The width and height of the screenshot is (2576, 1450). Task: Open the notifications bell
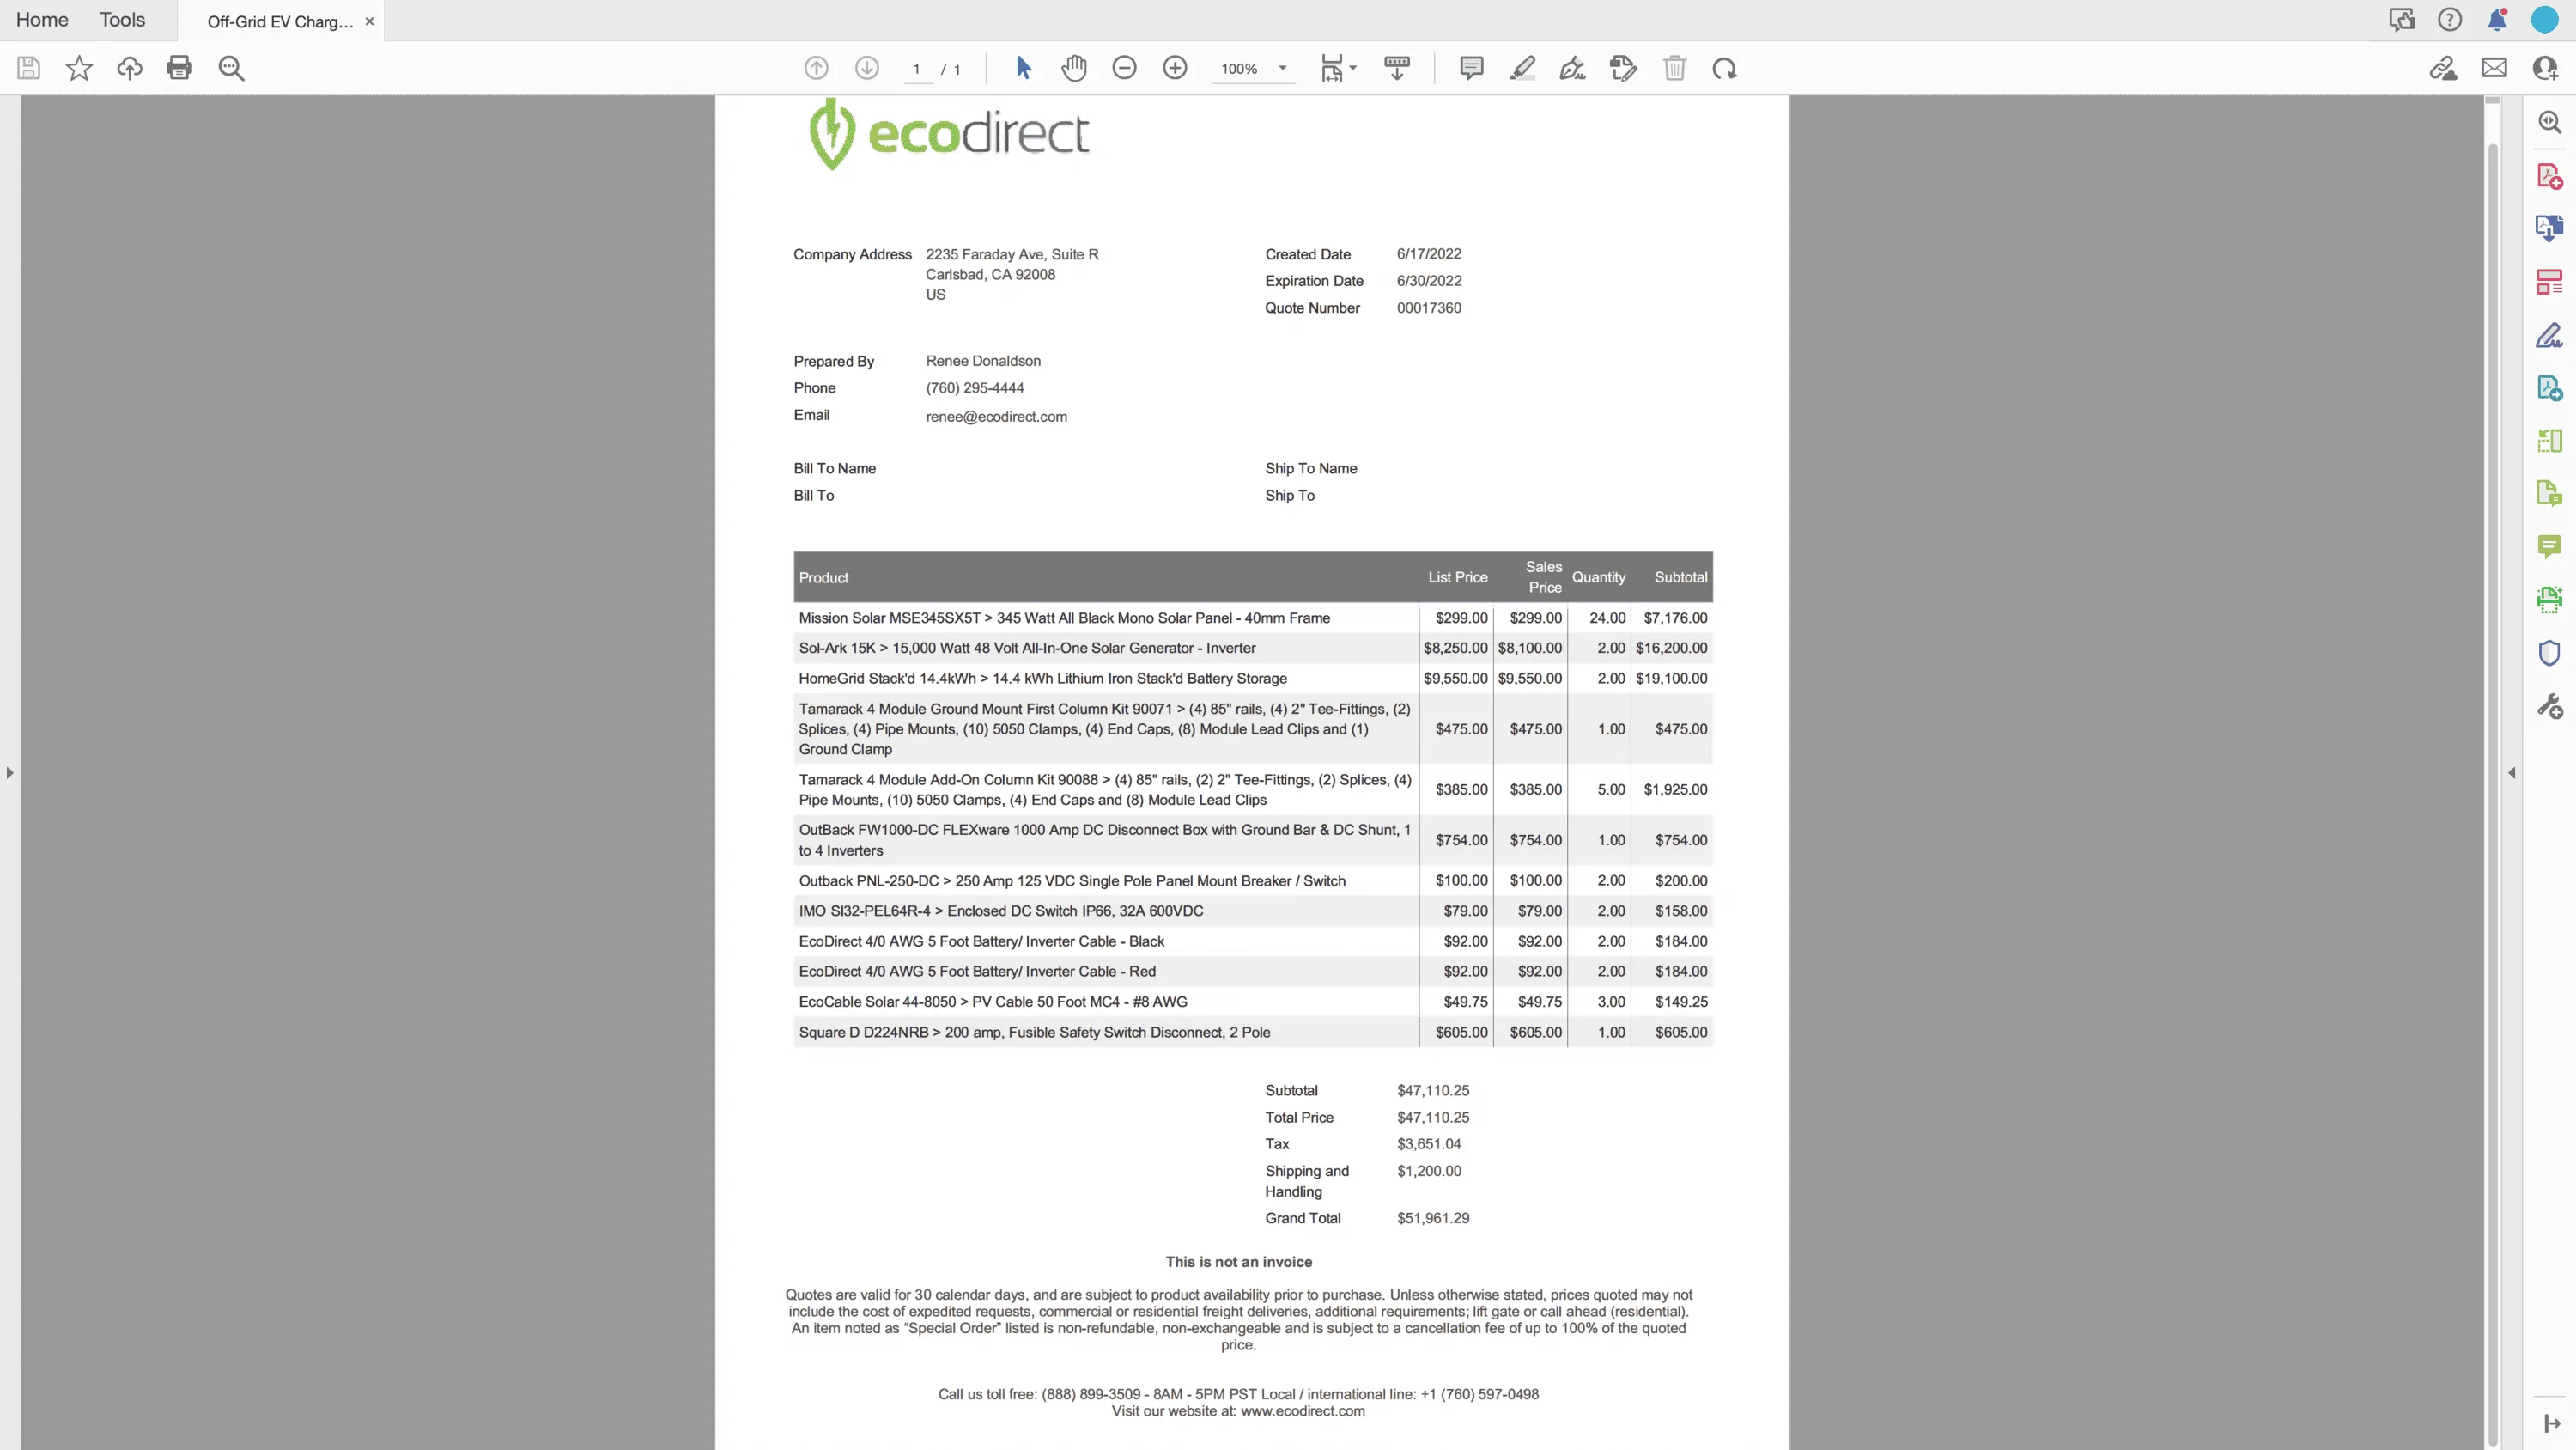tap(2497, 20)
